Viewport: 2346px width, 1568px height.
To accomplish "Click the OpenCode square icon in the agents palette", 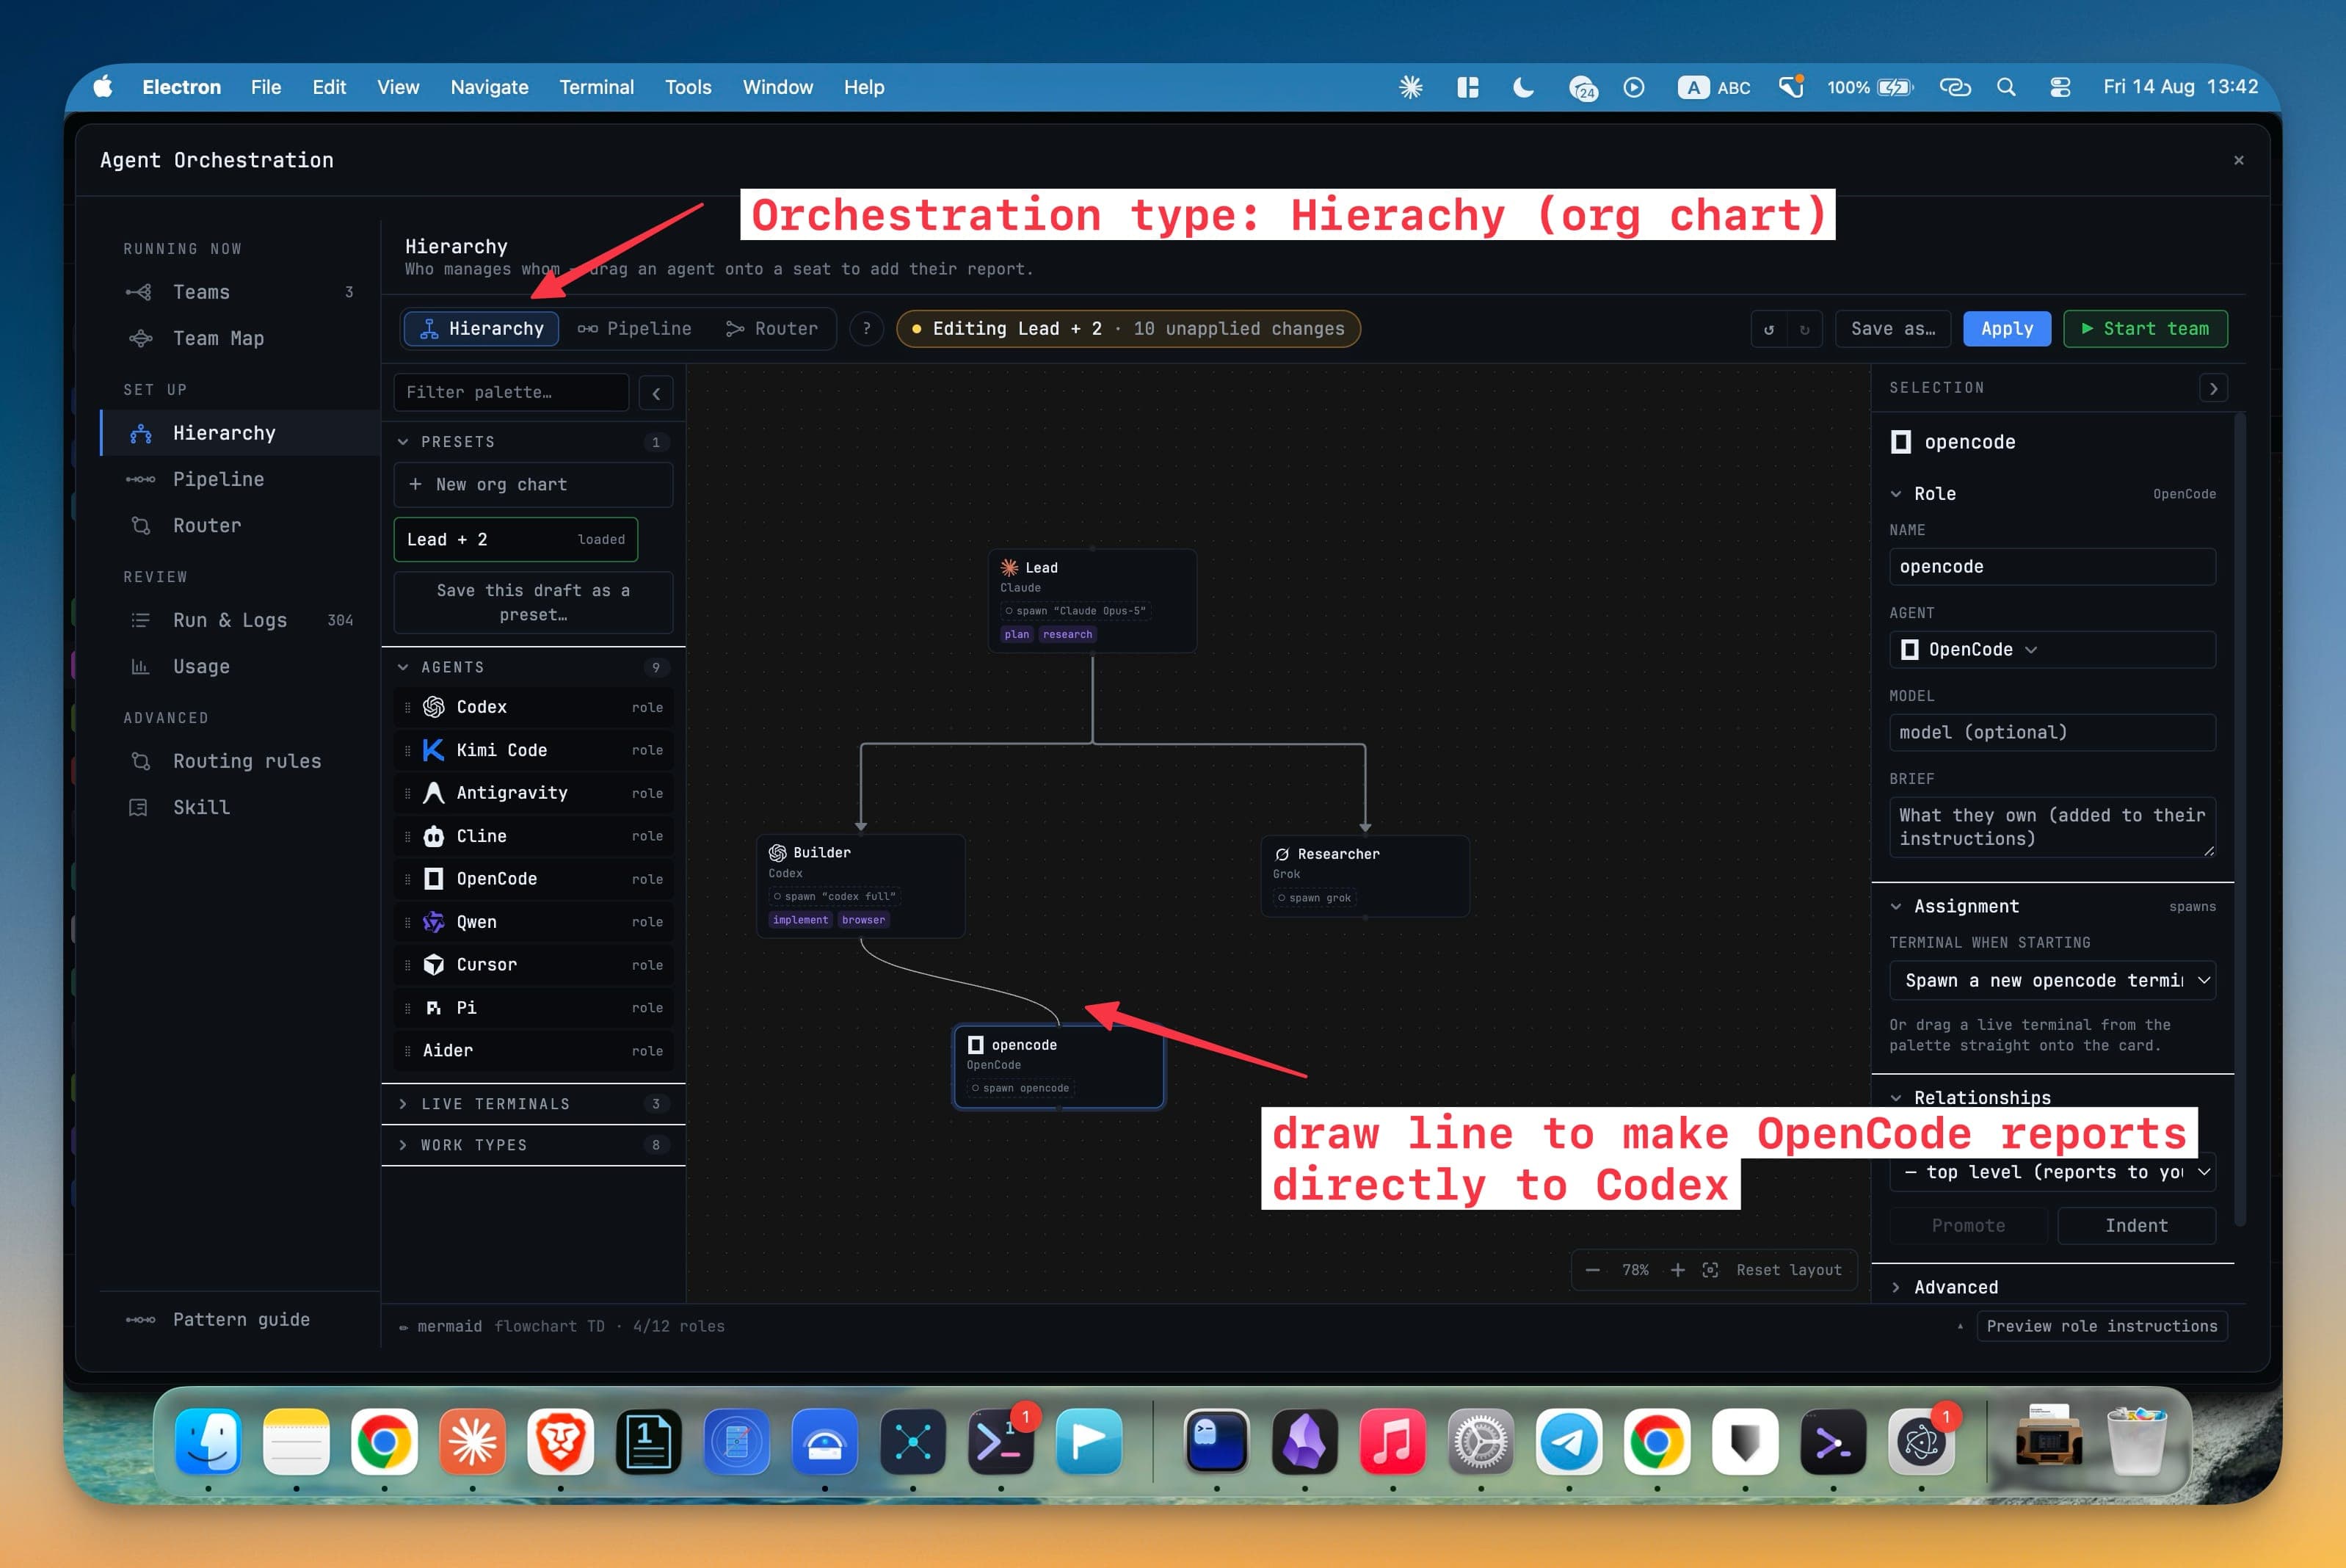I will point(433,879).
